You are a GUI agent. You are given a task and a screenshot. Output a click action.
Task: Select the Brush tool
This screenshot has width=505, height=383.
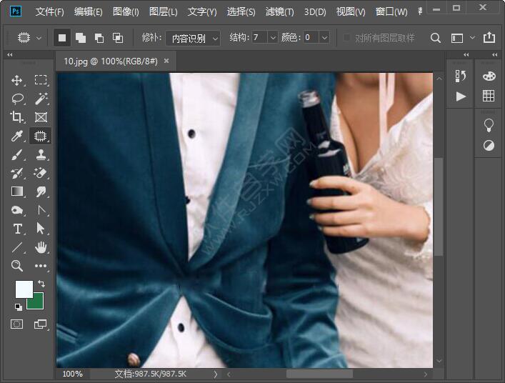coord(16,154)
